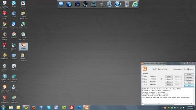Select the xampp - Shortcut folder icon
This screenshot has height=110, width=196.
point(23,57)
